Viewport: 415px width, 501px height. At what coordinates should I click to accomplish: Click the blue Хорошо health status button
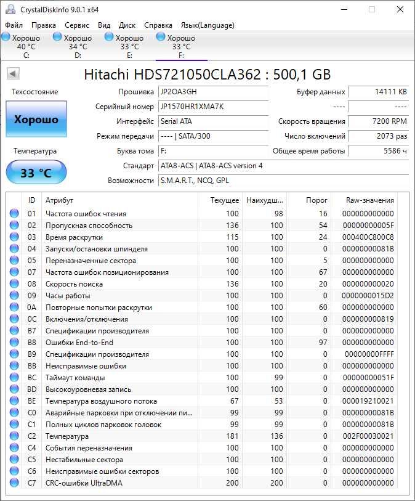click(x=36, y=119)
